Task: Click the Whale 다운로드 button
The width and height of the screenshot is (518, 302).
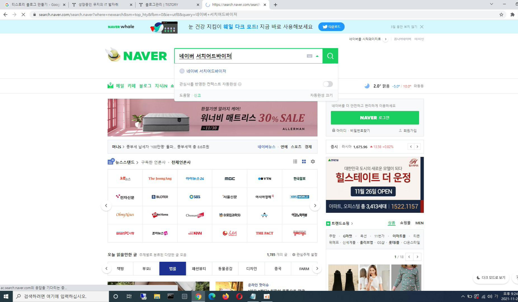Action: [331, 27]
